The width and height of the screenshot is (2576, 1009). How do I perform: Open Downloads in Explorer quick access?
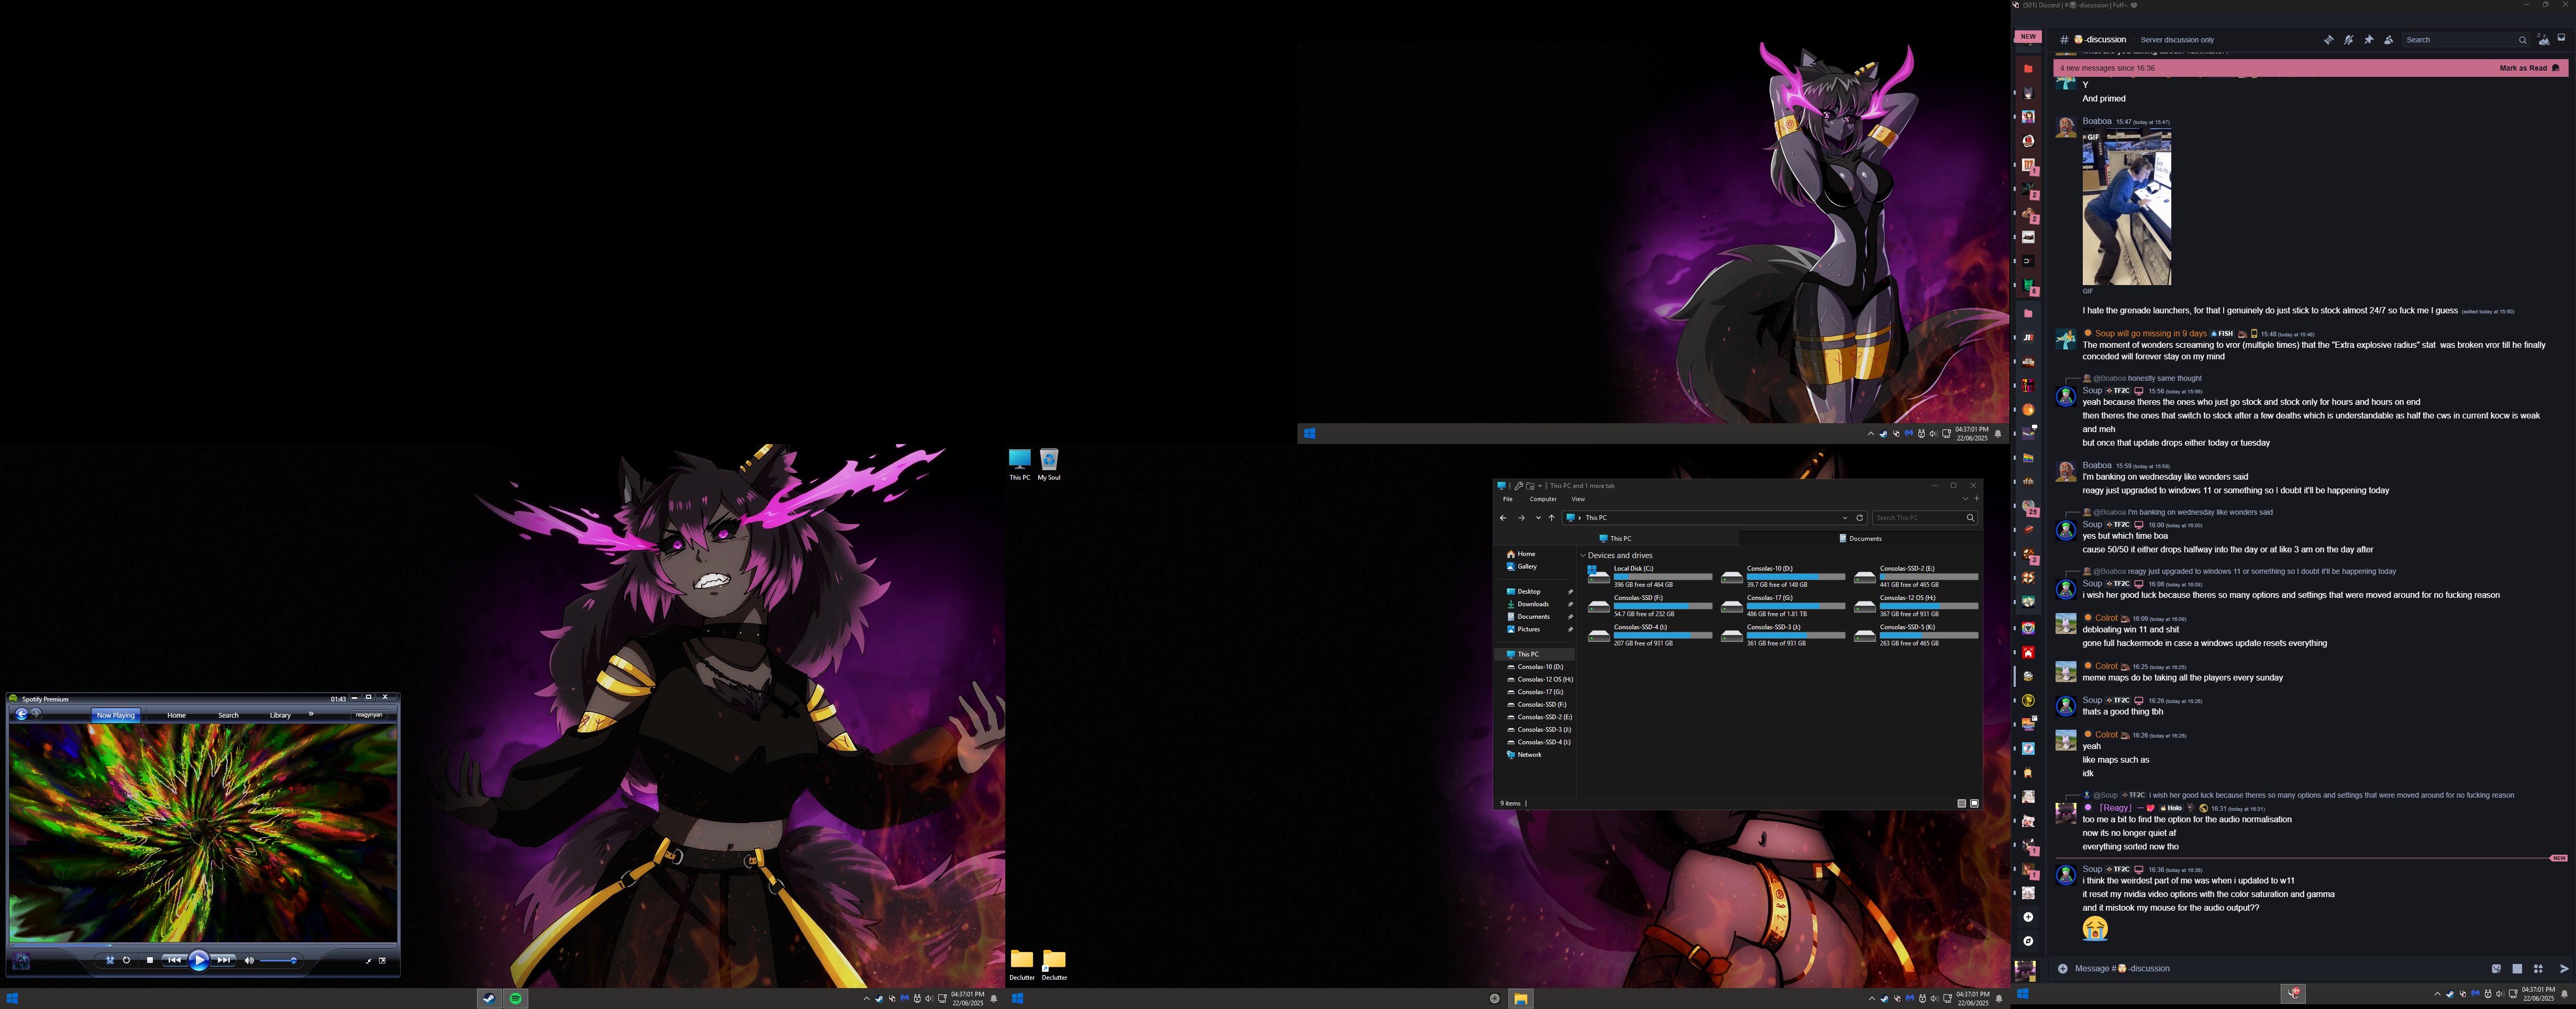1527,604
